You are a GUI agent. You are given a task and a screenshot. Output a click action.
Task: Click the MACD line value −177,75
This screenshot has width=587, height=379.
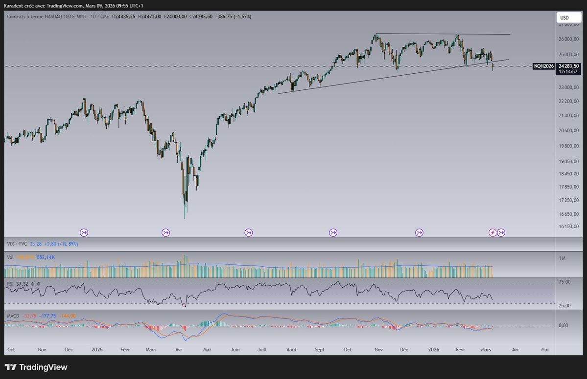(x=47, y=316)
